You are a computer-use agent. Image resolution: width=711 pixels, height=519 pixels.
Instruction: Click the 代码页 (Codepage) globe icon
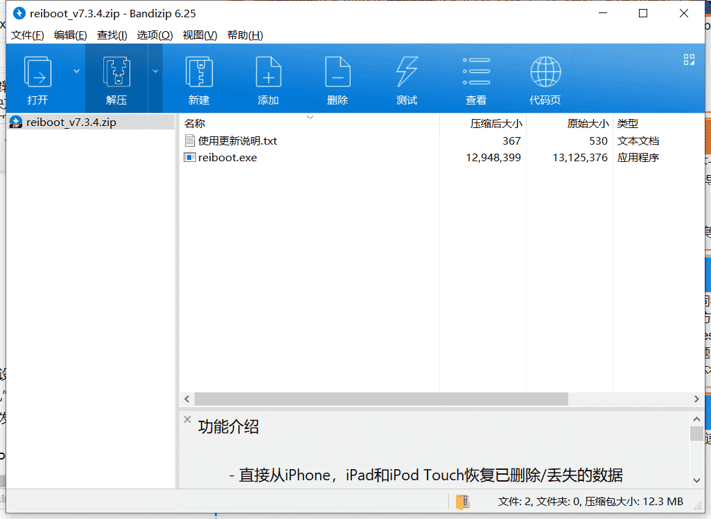point(545,71)
